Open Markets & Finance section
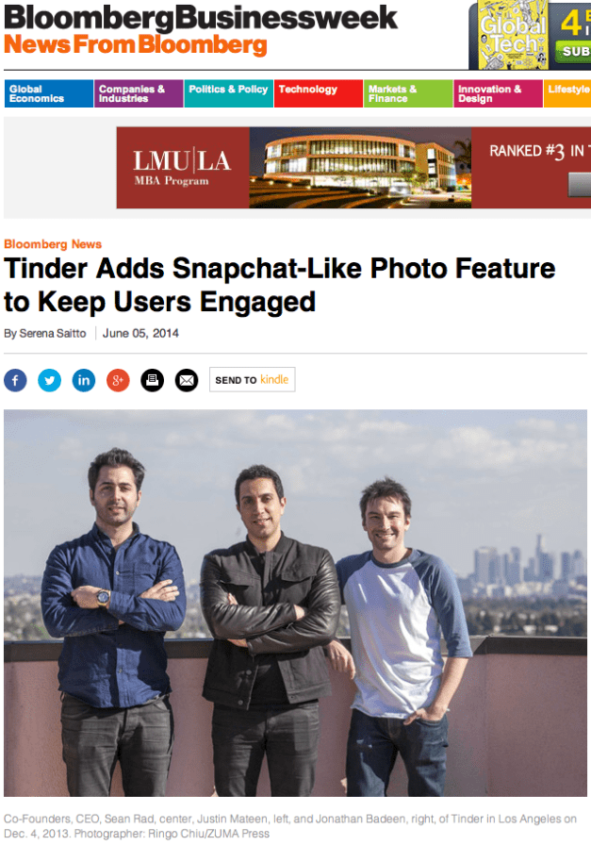Viewport: 591px width, 845px height. pyautogui.click(x=408, y=93)
